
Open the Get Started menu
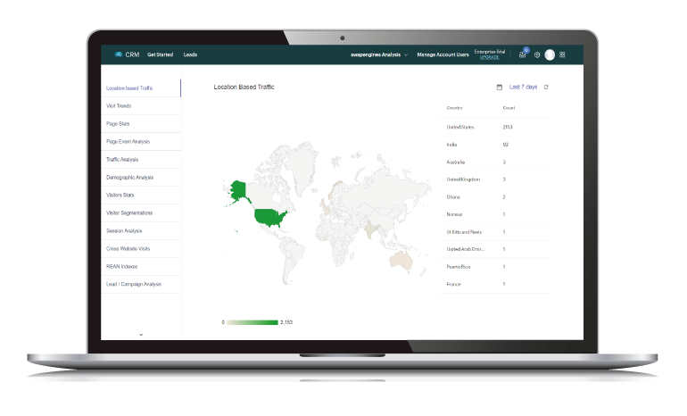coord(161,54)
